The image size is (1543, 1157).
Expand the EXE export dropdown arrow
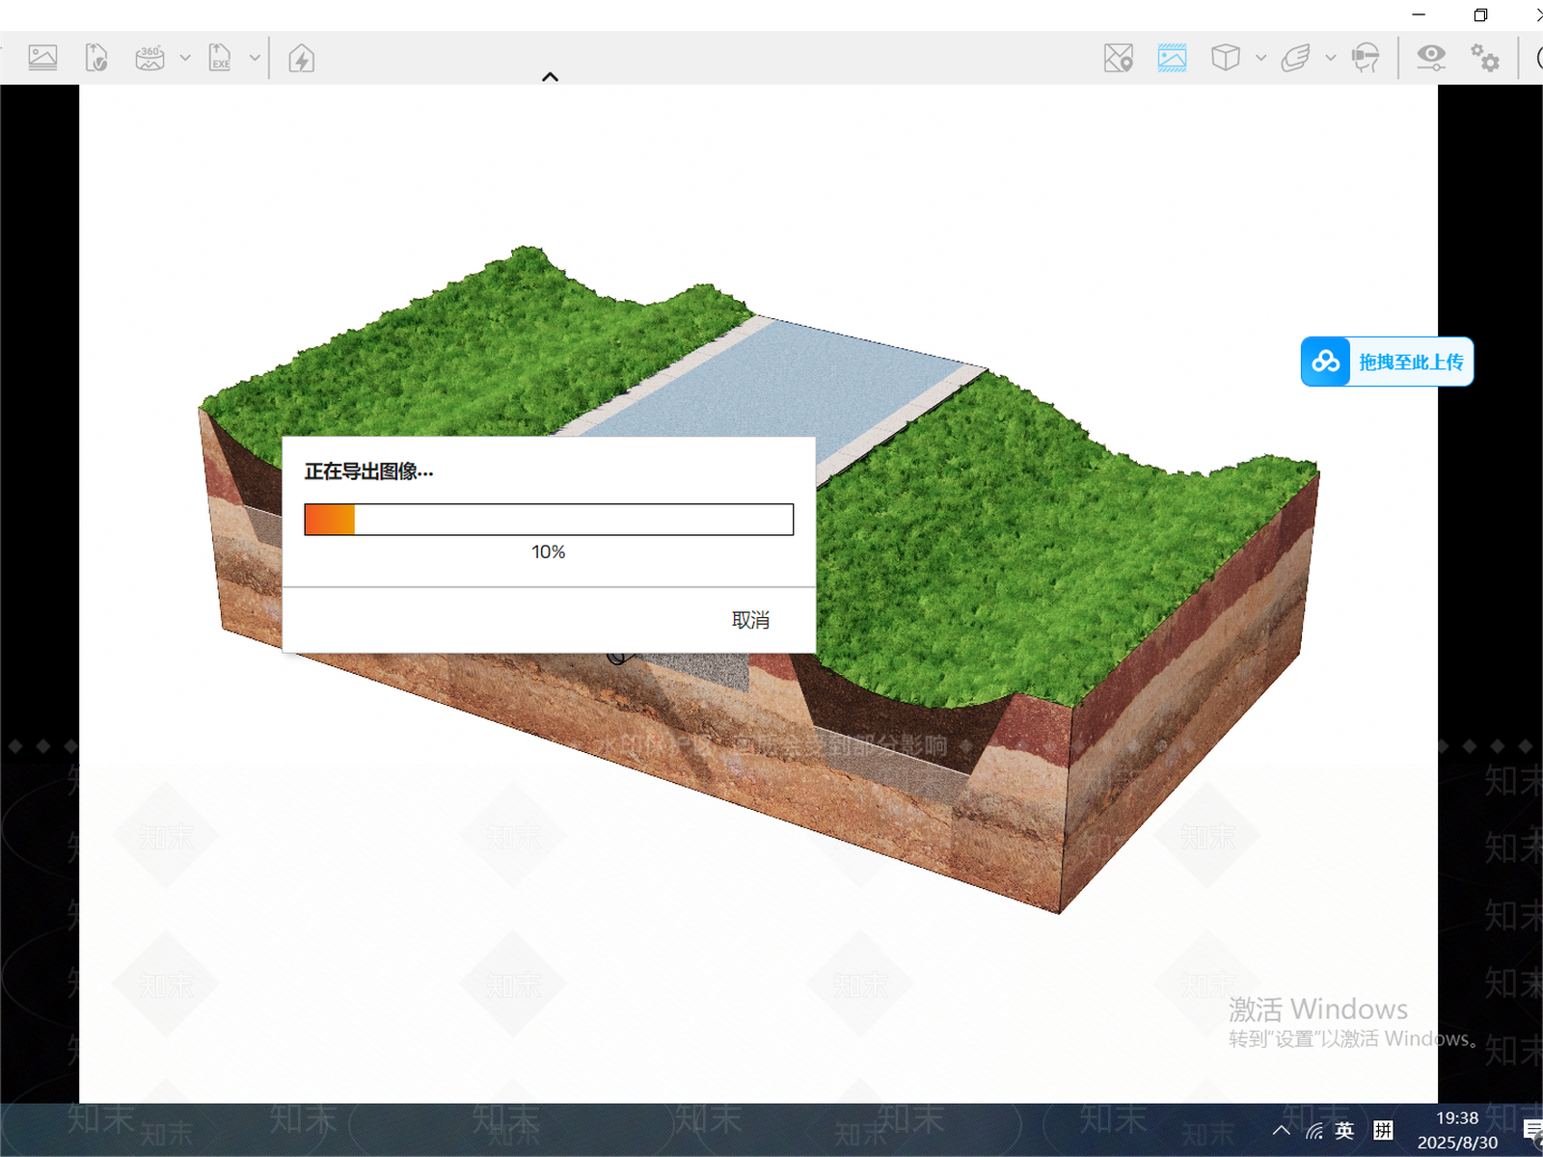(x=255, y=58)
